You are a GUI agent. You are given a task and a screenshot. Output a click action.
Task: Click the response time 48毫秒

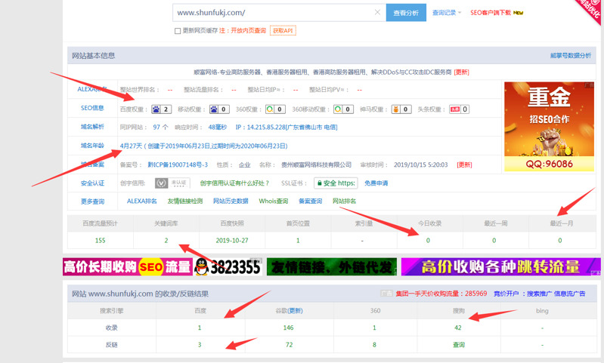coord(218,127)
